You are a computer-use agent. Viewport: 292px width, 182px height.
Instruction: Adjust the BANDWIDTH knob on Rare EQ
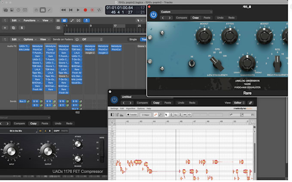pyautogui.click(x=247, y=63)
